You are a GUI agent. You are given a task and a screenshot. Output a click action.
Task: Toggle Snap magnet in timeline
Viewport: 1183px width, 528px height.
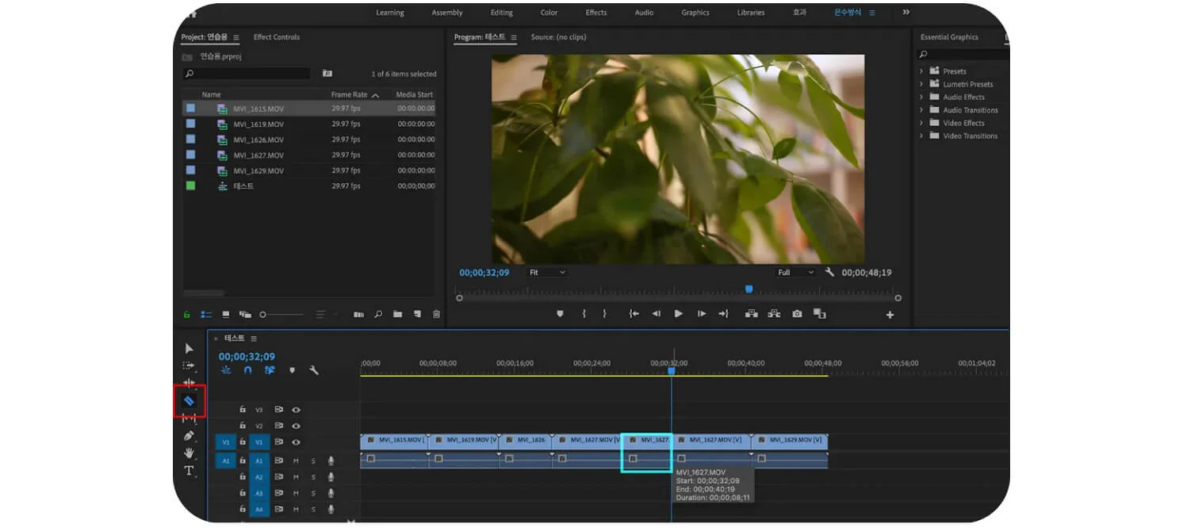click(x=247, y=370)
